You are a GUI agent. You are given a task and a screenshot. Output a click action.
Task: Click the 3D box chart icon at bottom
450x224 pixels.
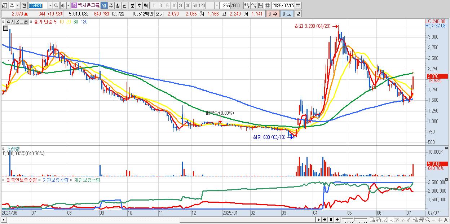coord(415,220)
